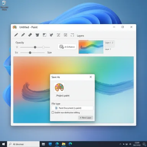The image size is (147, 147).
Task: Show hidden system tray icons chevron
Action: pyautogui.click(x=120, y=144)
